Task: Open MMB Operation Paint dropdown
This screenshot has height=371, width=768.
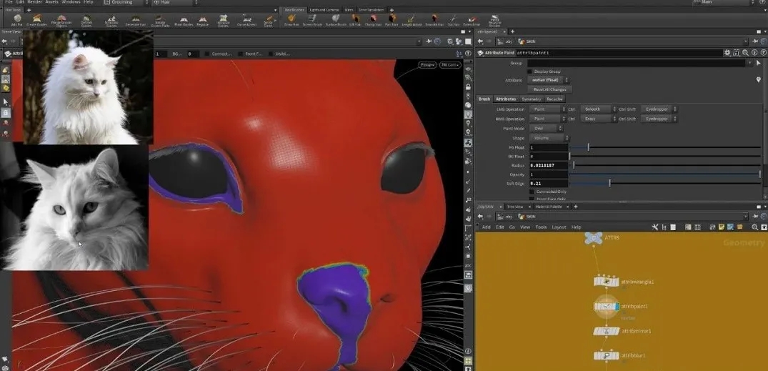Action: pyautogui.click(x=547, y=119)
